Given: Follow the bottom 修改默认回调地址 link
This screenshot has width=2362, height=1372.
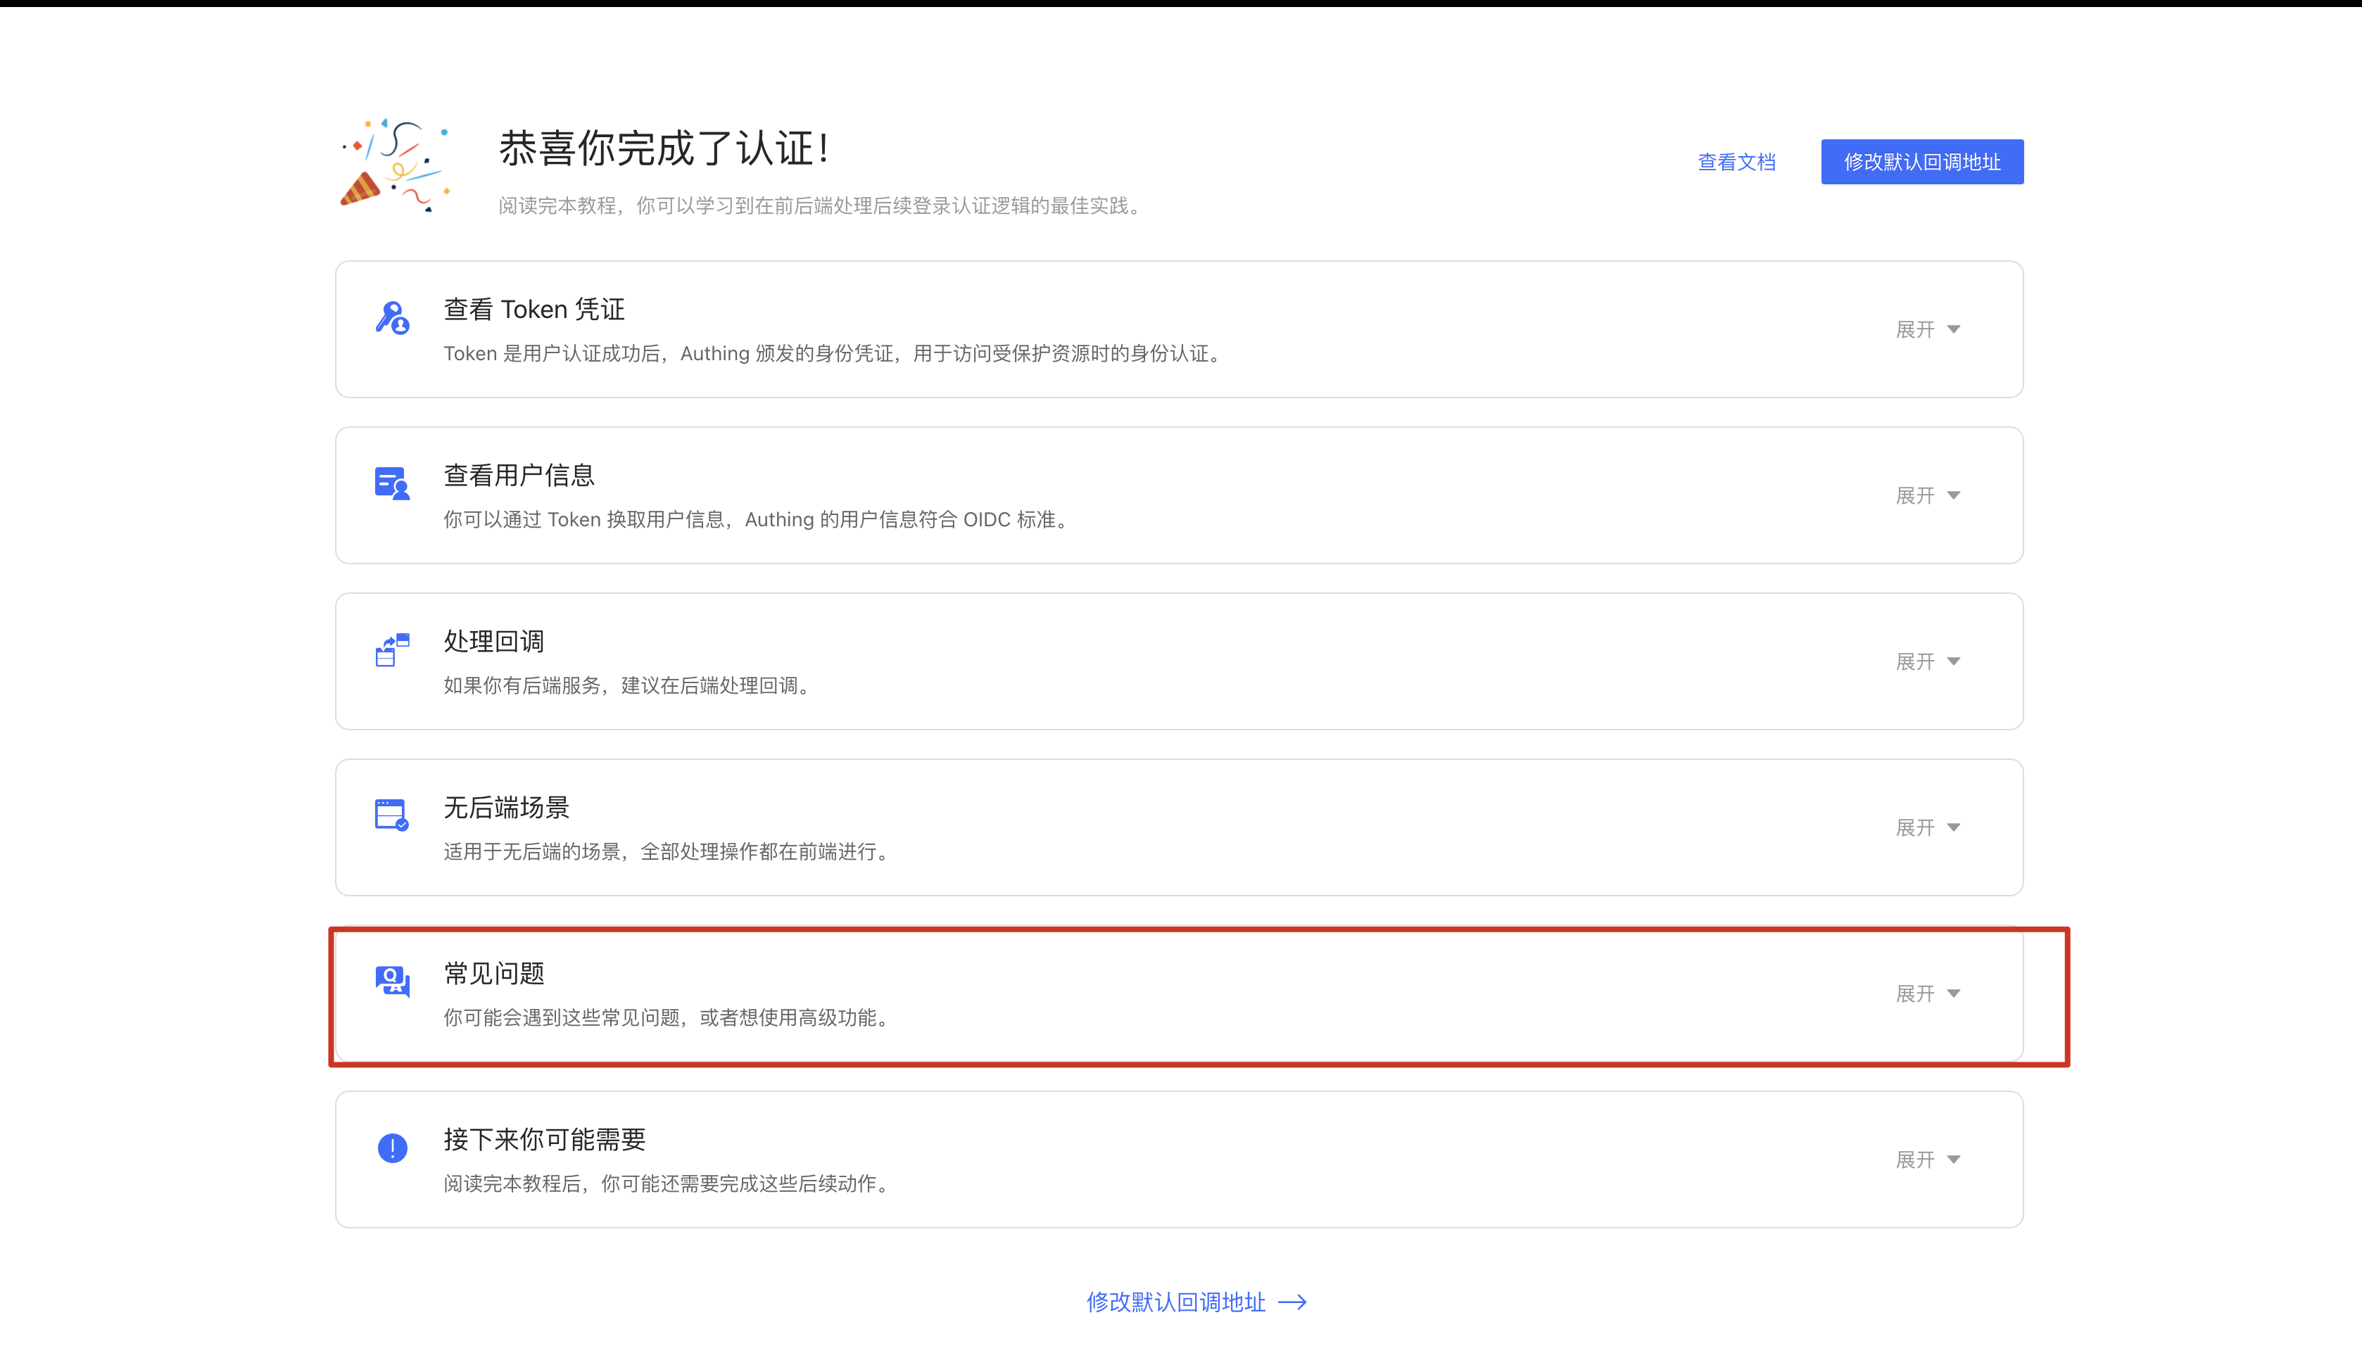Looking at the screenshot, I should pyautogui.click(x=1175, y=1302).
